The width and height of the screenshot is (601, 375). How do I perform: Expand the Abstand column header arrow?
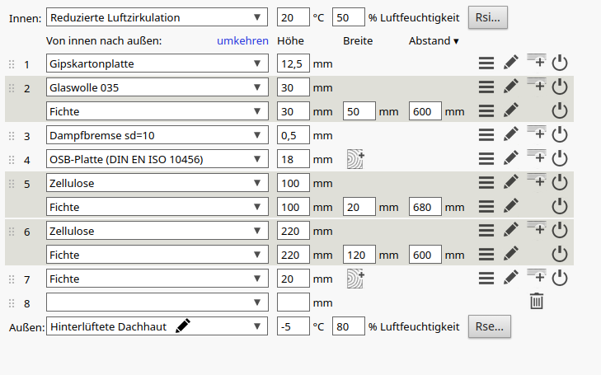pos(456,41)
